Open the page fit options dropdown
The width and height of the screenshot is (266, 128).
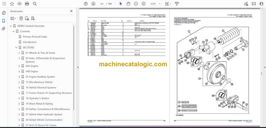[168, 4]
